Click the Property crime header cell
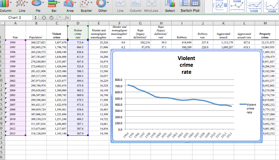The image size is (279, 160). 265,35
